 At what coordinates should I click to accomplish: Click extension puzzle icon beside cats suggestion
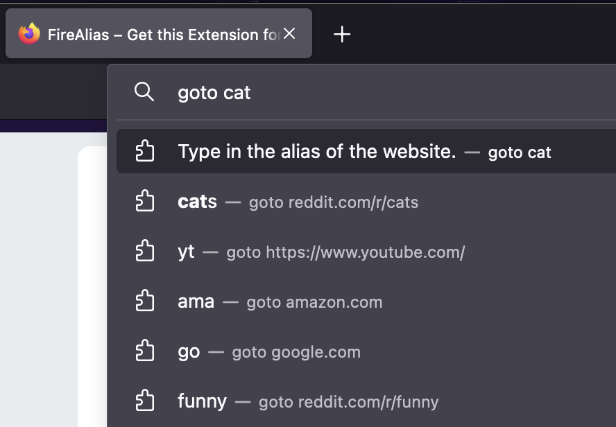144,200
